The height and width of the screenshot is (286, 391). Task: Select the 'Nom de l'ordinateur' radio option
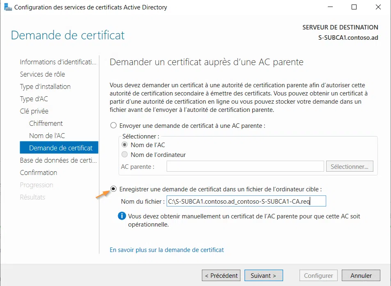[x=124, y=155]
